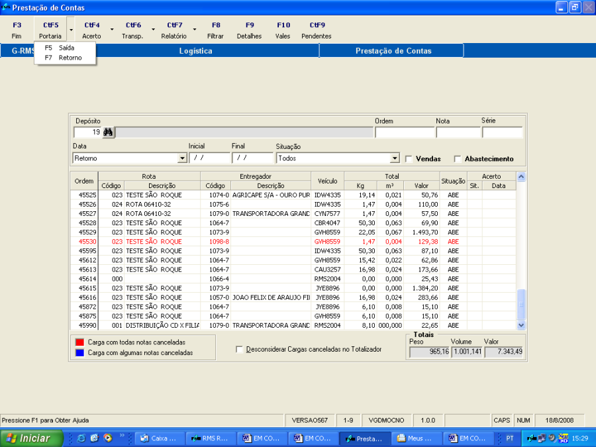This screenshot has width=596, height=447.
Task: Click the VERSAO567 status bar entry
Action: click(x=310, y=421)
